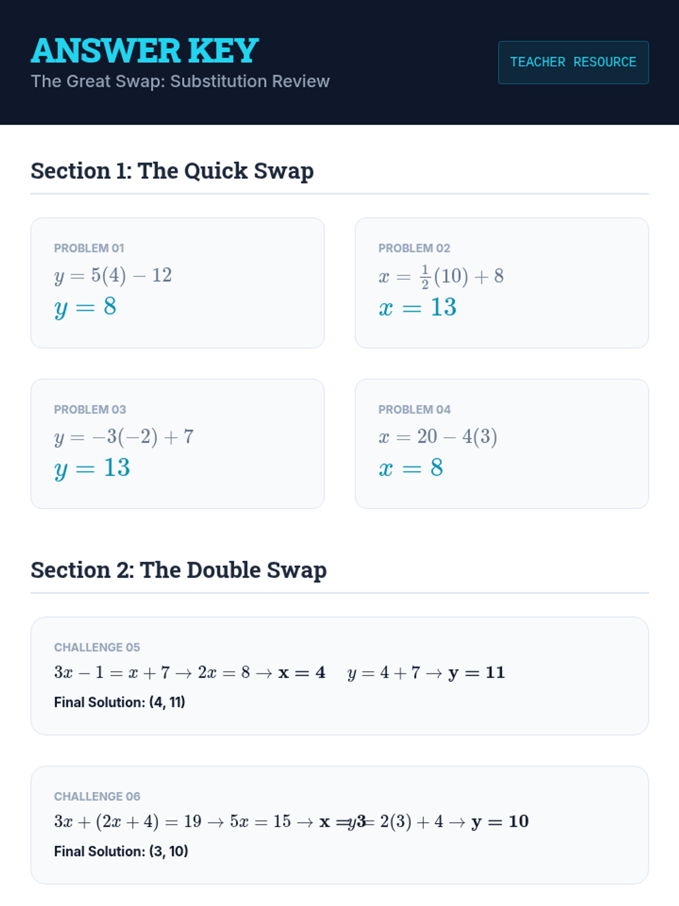Select the Substitution Review subtitle text
This screenshot has height=906, width=679.
(x=180, y=82)
